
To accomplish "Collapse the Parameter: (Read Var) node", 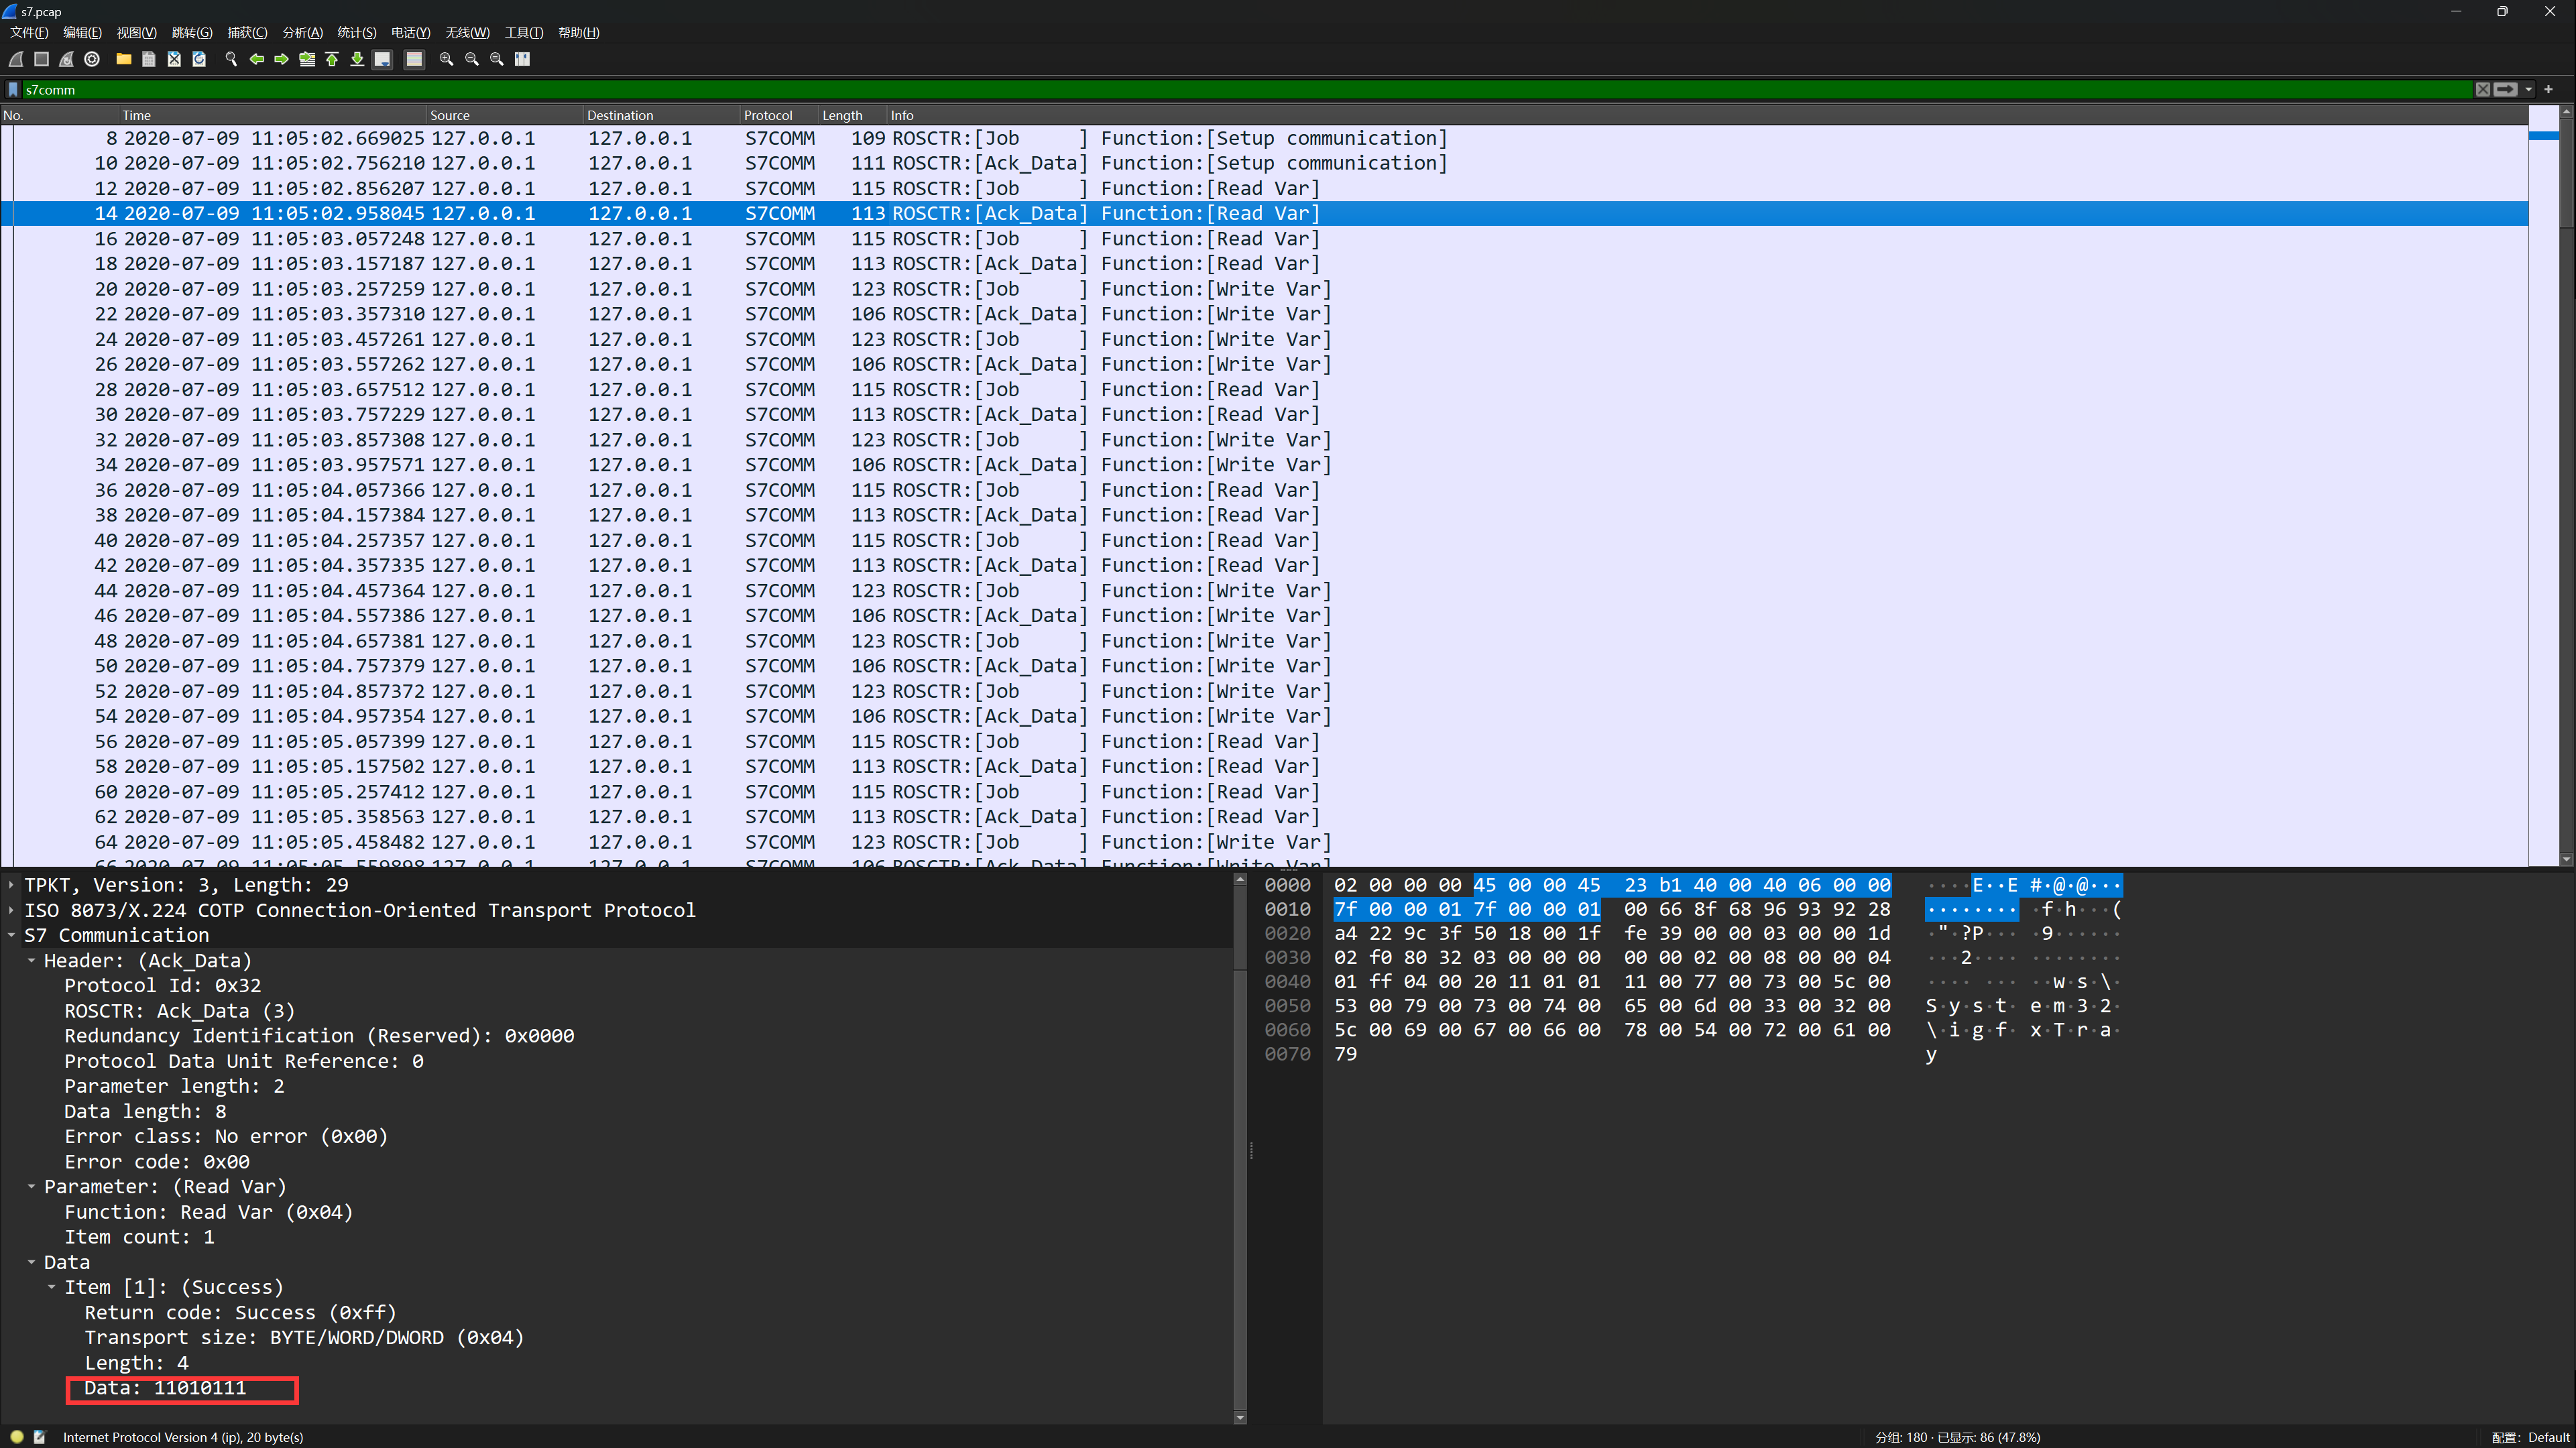I will [31, 1186].
